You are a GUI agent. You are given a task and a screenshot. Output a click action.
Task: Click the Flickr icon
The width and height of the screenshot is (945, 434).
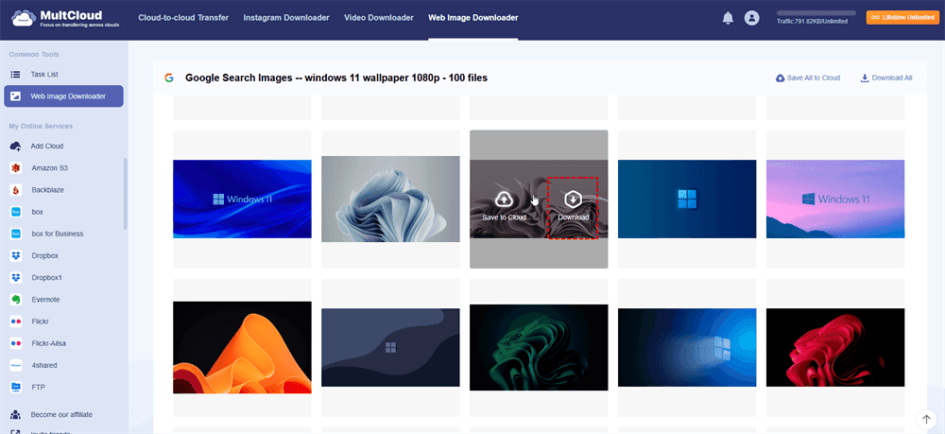(x=16, y=321)
